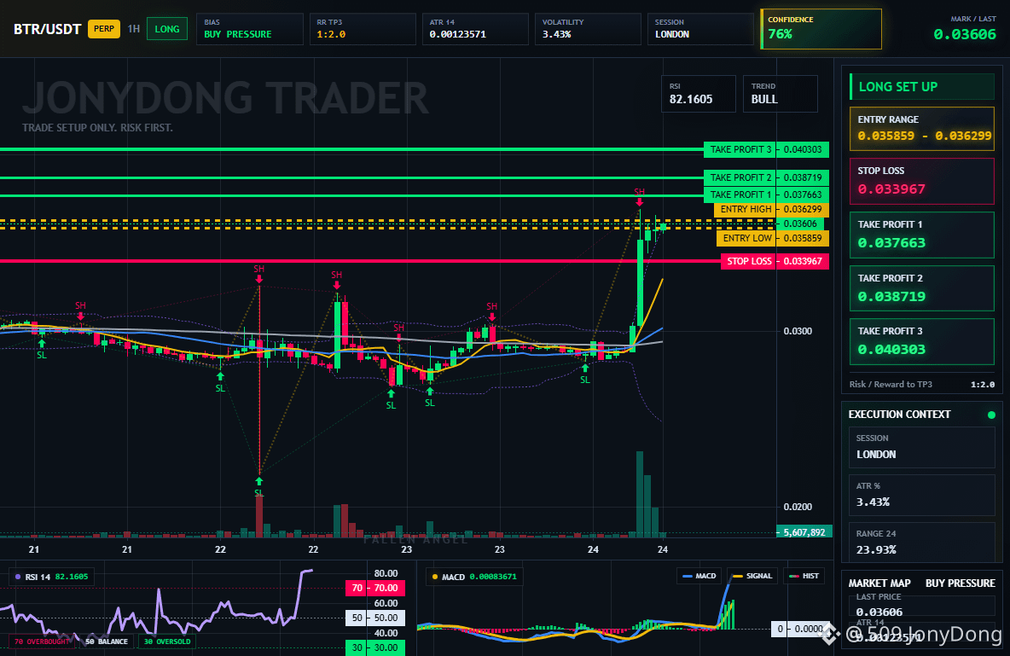This screenshot has width=1010, height=656.
Task: Click the current price tag 0.03606 on axis
Action: click(799, 224)
